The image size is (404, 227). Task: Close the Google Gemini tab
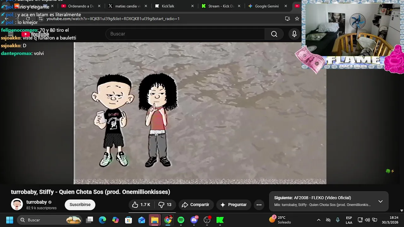[286, 6]
